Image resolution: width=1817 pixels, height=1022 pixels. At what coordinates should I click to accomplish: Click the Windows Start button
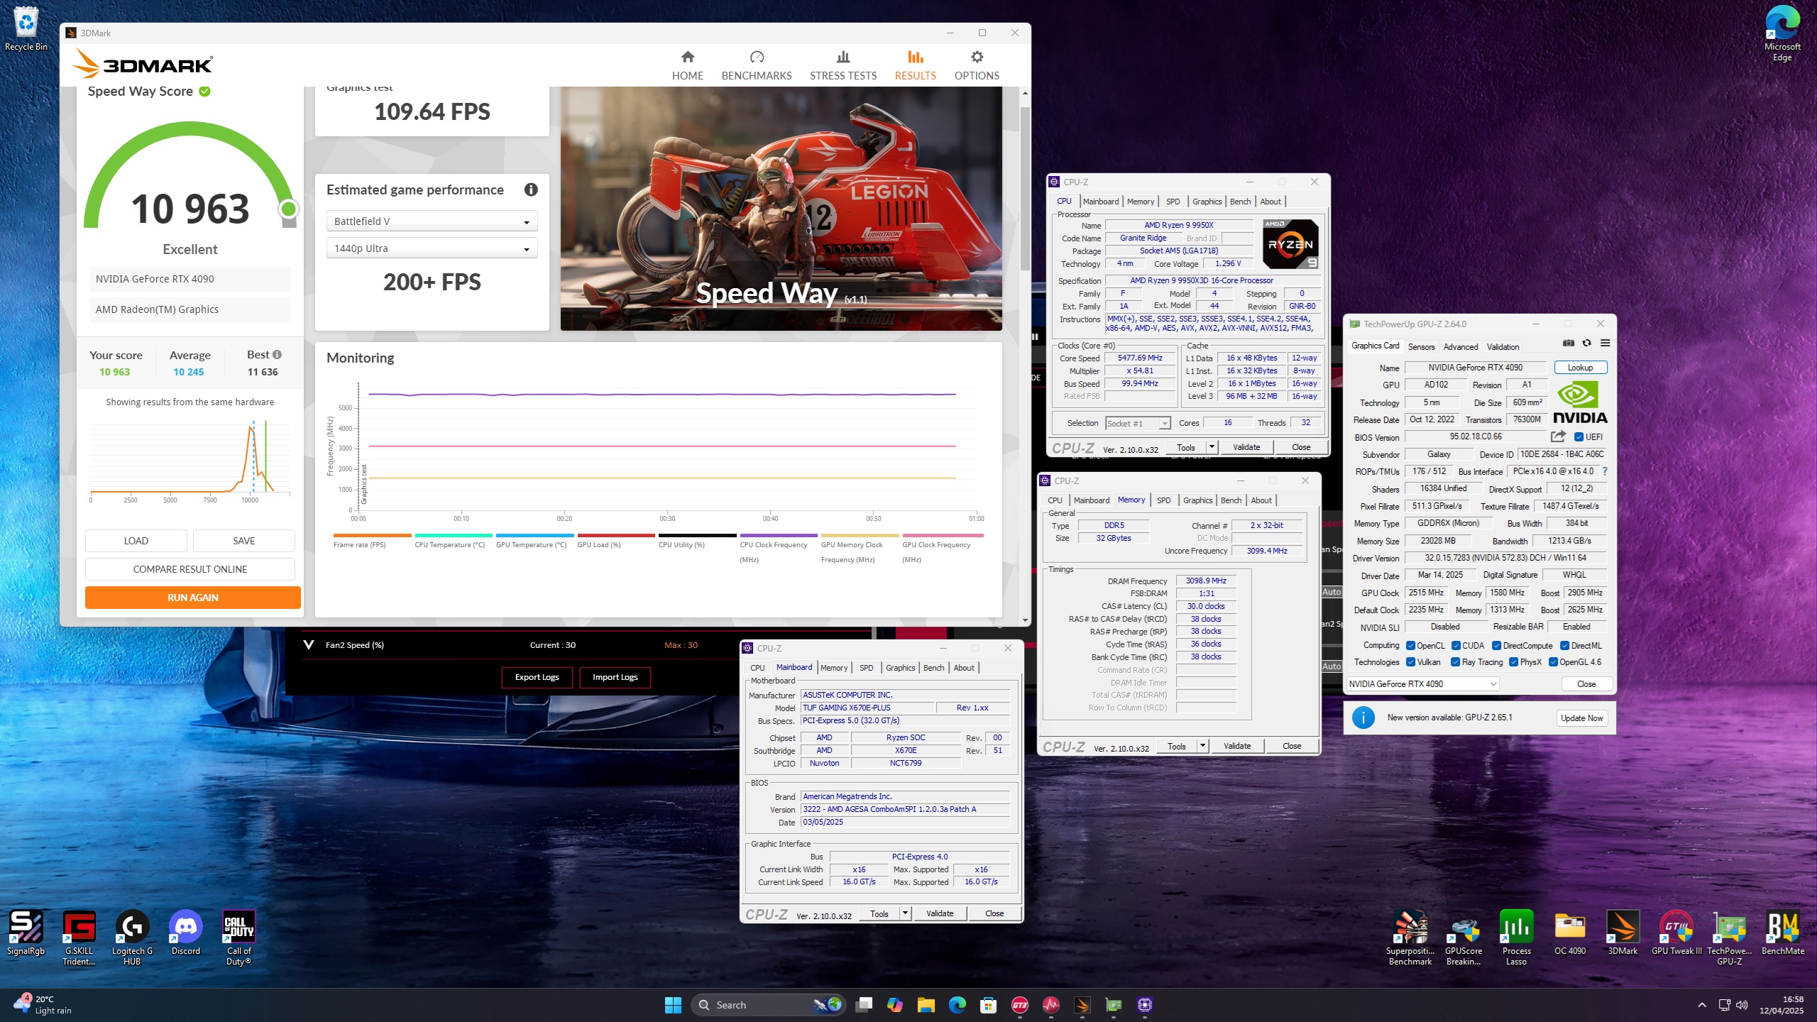(x=673, y=1004)
